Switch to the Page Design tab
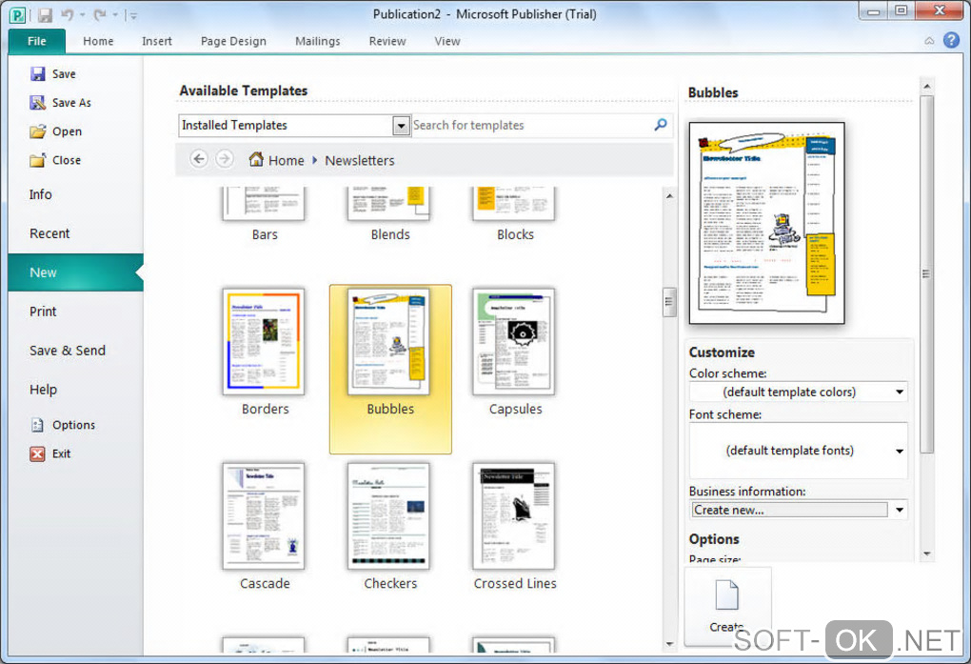 [233, 41]
